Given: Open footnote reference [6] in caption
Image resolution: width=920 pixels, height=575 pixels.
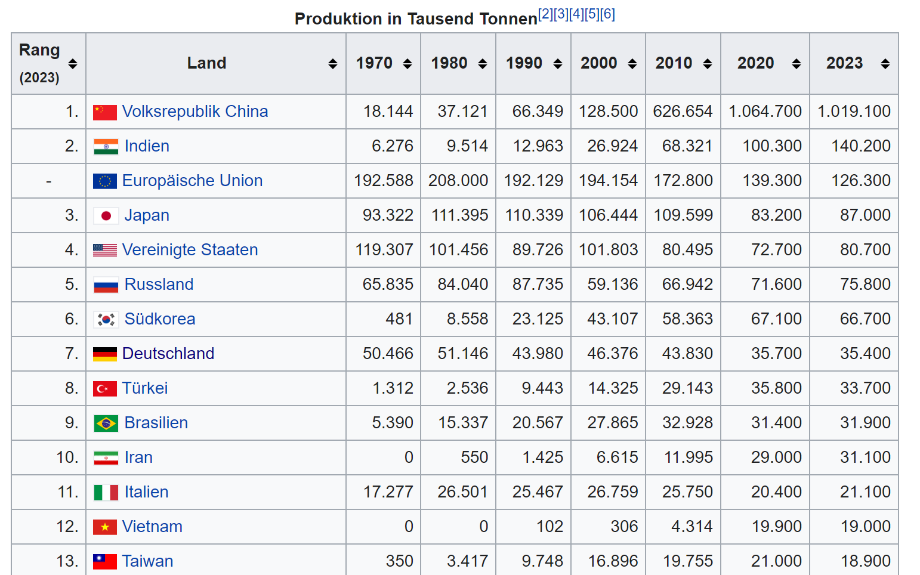Looking at the screenshot, I should (x=608, y=14).
